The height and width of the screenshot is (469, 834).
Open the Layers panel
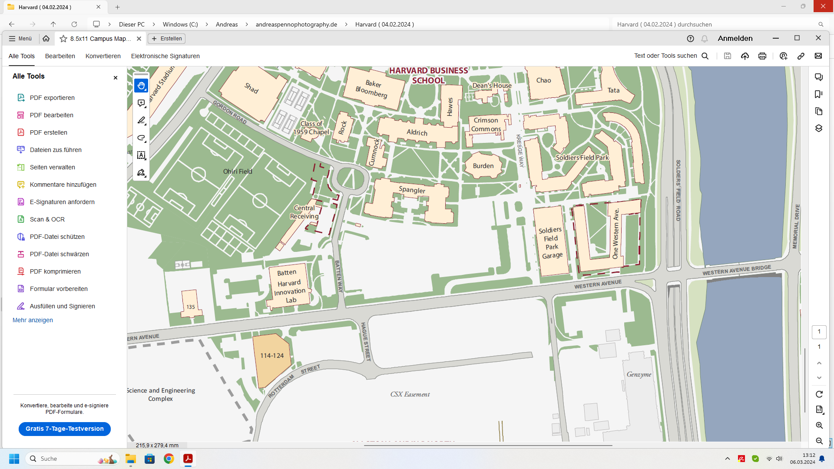coord(819,129)
